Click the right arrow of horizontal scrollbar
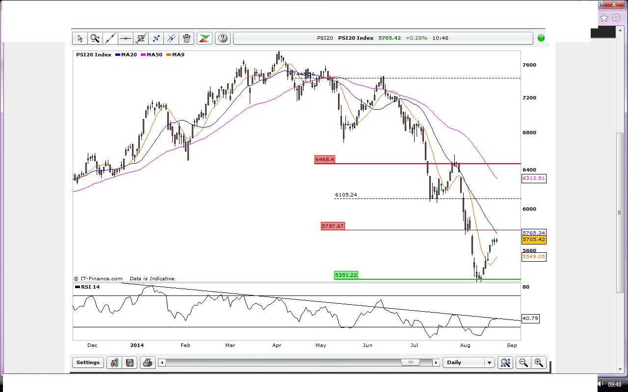Image resolution: width=628 pixels, height=392 pixels. point(436,363)
